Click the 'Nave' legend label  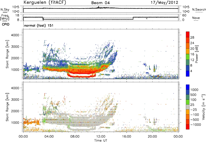(196, 18)
